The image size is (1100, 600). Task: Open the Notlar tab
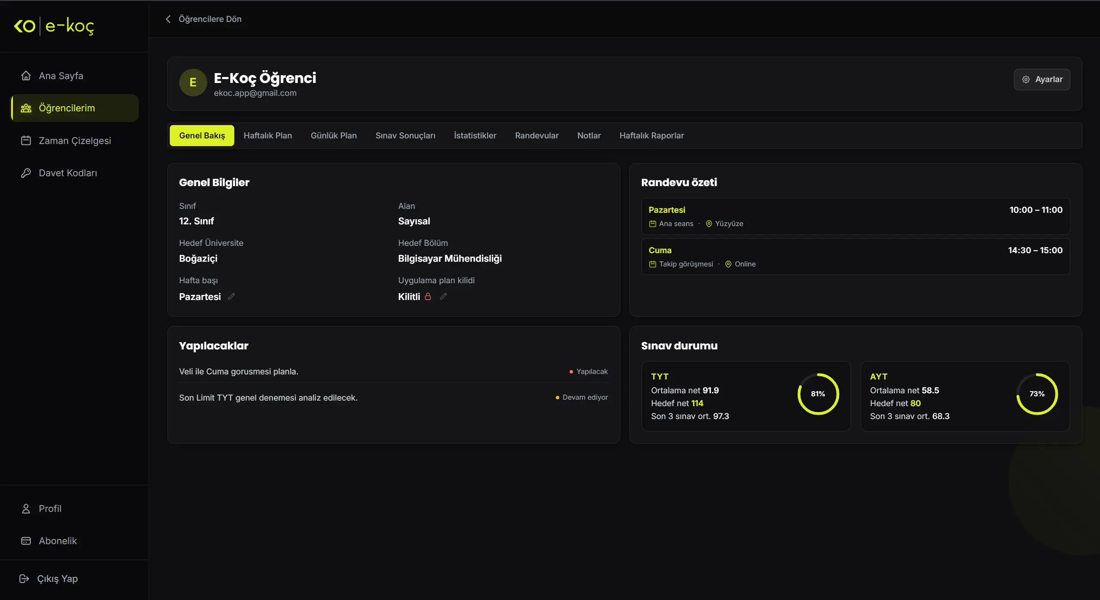(x=589, y=135)
